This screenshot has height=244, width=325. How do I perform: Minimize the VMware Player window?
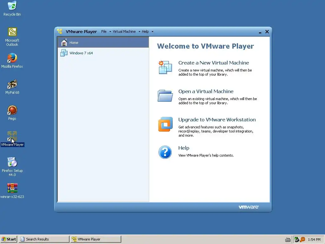pyautogui.click(x=260, y=32)
